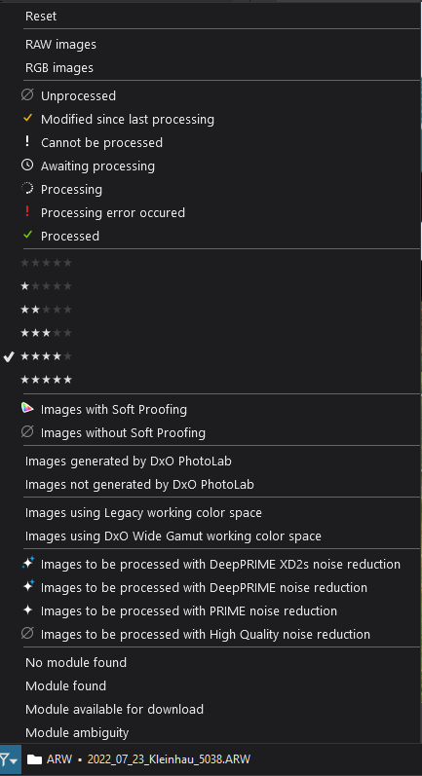This screenshot has height=776, width=422.
Task: Select green Processed checkmark filter
Action: 27,235
